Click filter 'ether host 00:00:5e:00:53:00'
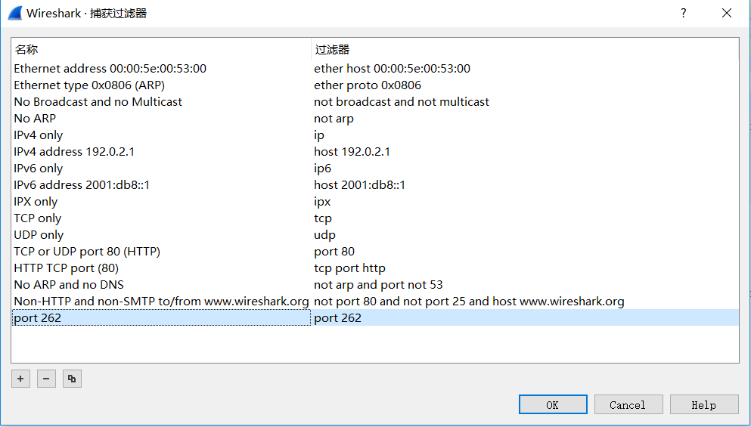751x427 pixels. point(393,69)
